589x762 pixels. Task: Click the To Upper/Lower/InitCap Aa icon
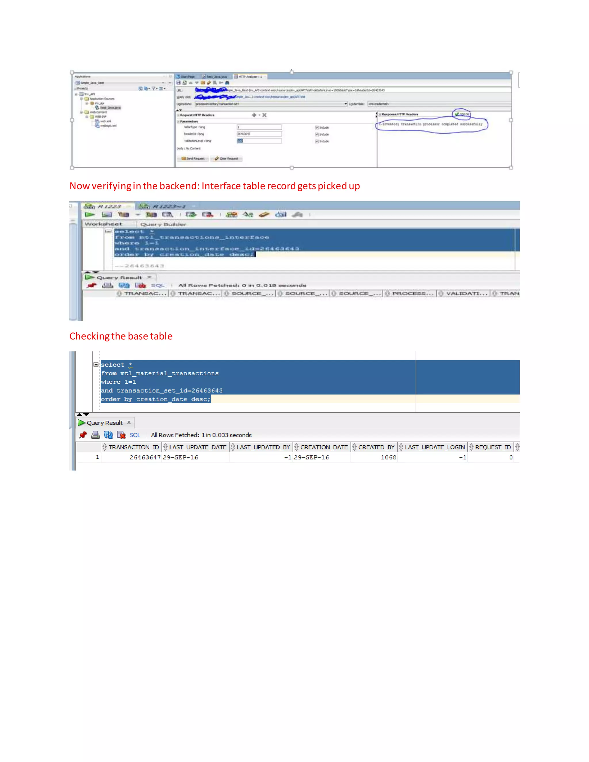point(248,215)
